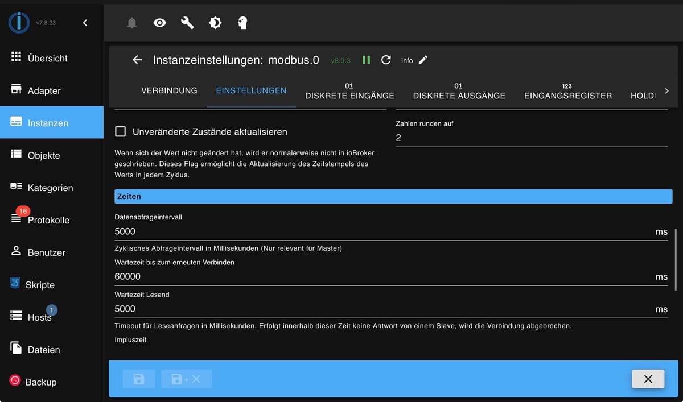Select Instanzen in the sidebar
This screenshot has height=402, width=683.
pos(52,123)
